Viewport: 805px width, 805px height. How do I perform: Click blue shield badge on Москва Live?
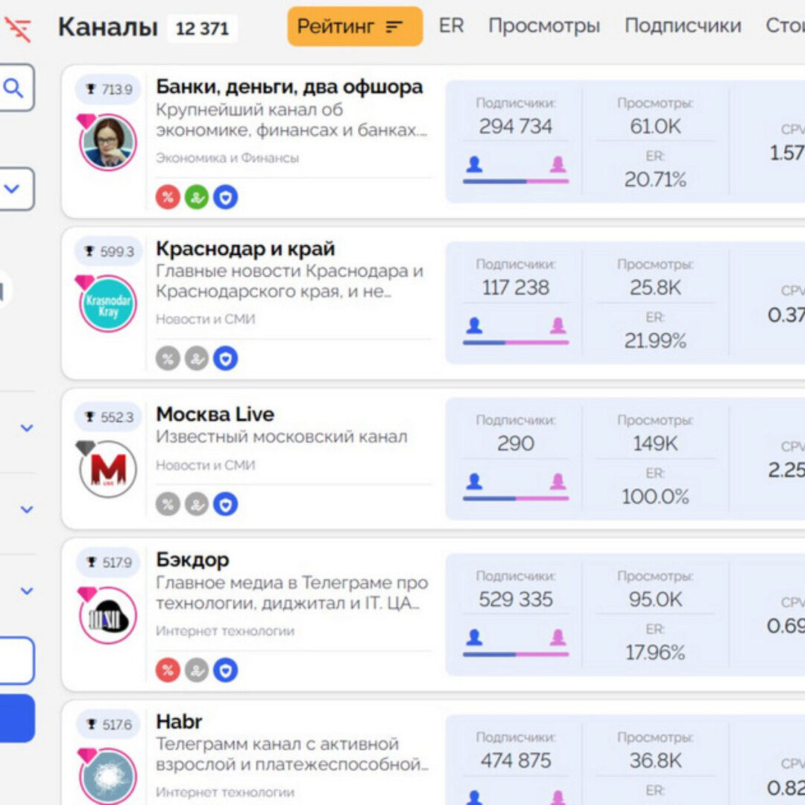(225, 504)
